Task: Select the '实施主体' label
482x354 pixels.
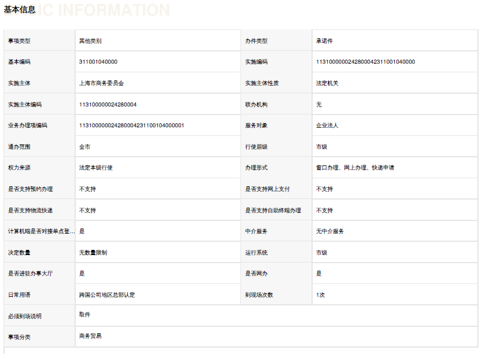Action: coord(19,83)
